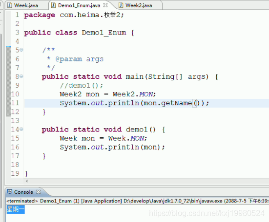Image resolution: width=269 pixels, height=222 pixels.
Task: Place cursor in package com.heima line
Action: [74, 15]
